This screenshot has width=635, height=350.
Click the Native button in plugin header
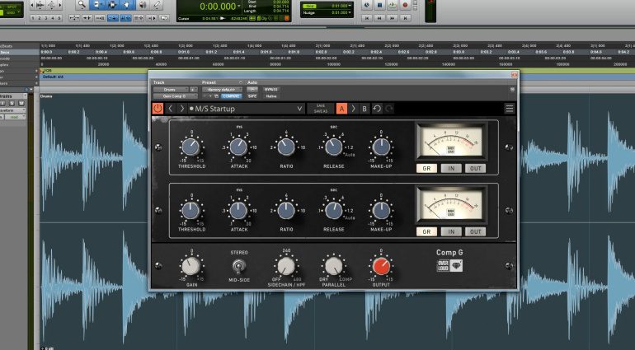(271, 96)
